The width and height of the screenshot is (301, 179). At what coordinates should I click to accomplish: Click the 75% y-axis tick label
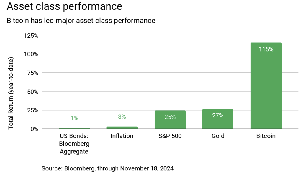pos(32,73)
